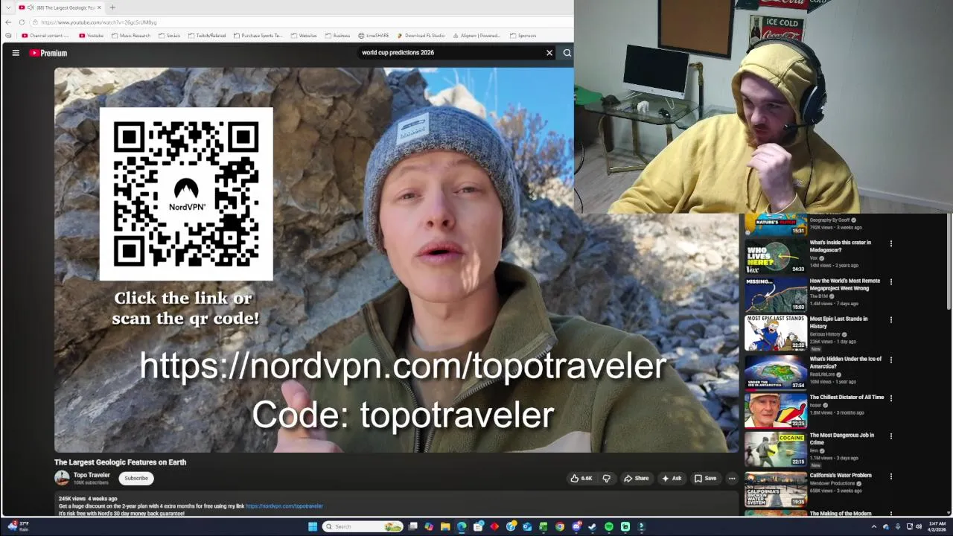The width and height of the screenshot is (953, 536).
Task: Open options for 'crater in Madagascar' video
Action: pyautogui.click(x=890, y=243)
